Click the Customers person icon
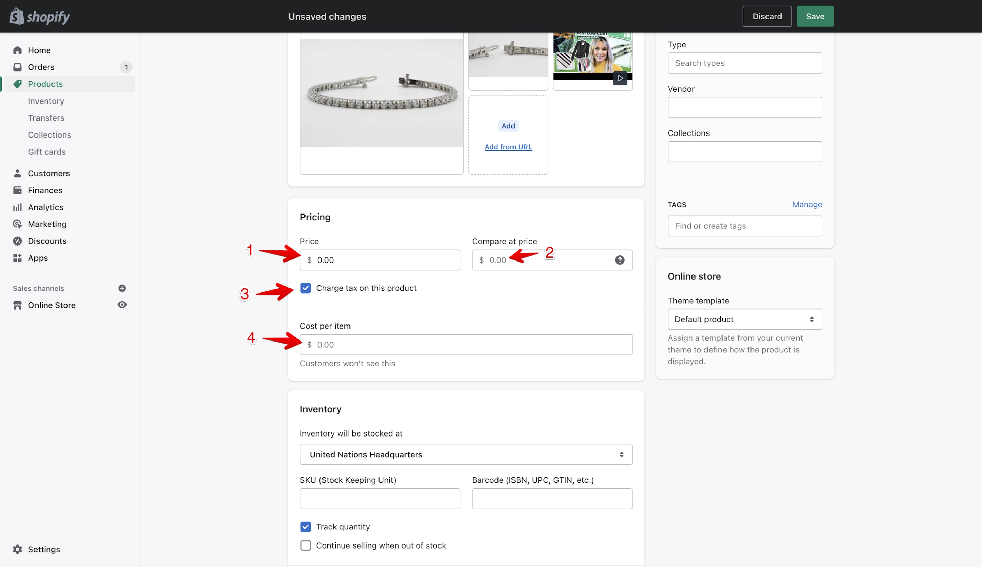This screenshot has height=586, width=982. click(x=17, y=173)
